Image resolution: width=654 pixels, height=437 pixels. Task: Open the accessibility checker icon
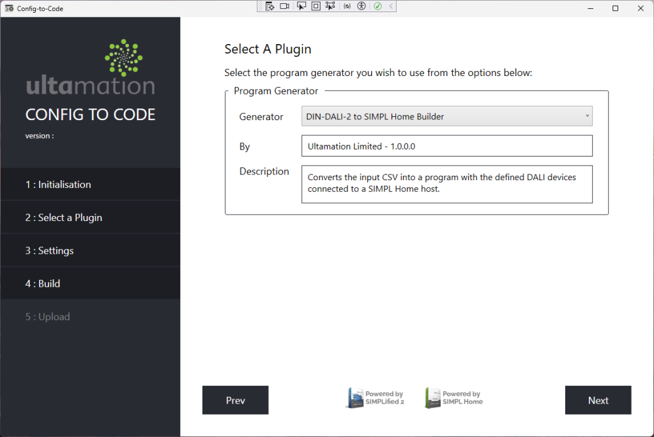click(x=361, y=6)
